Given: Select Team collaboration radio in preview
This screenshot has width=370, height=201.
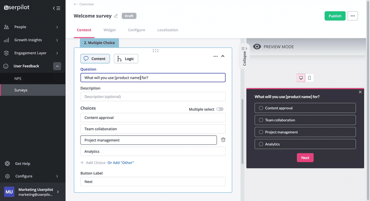Looking at the screenshot, I should click(261, 120).
